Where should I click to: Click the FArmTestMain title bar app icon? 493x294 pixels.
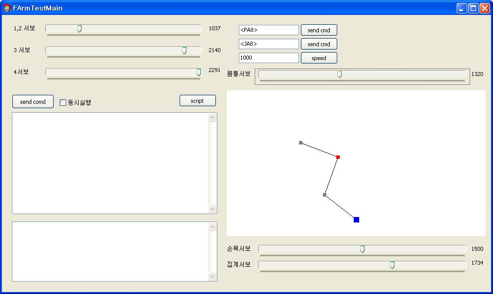coord(7,8)
